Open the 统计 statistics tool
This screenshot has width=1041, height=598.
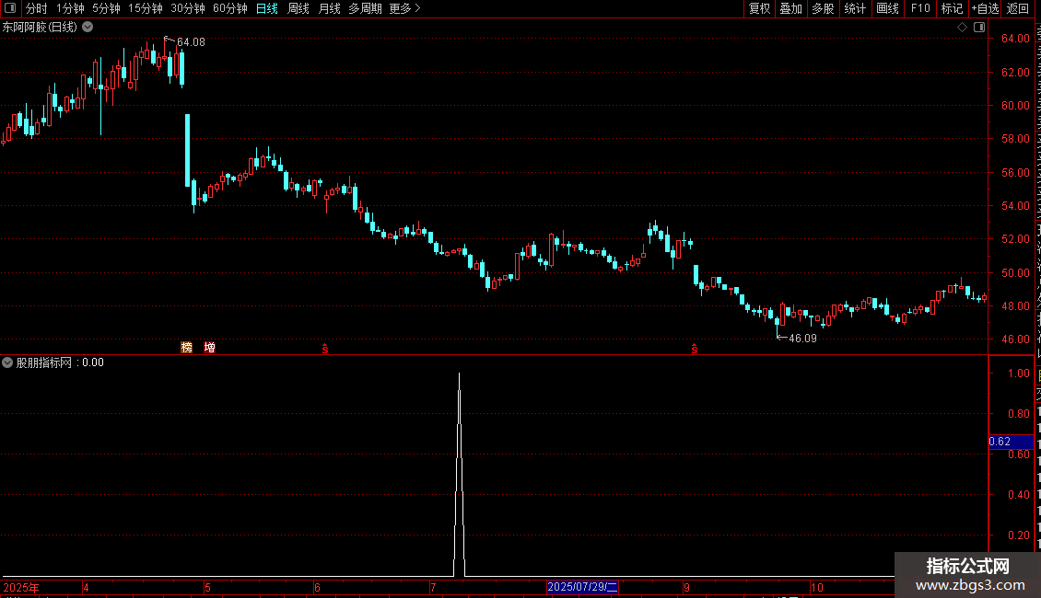tap(855, 8)
